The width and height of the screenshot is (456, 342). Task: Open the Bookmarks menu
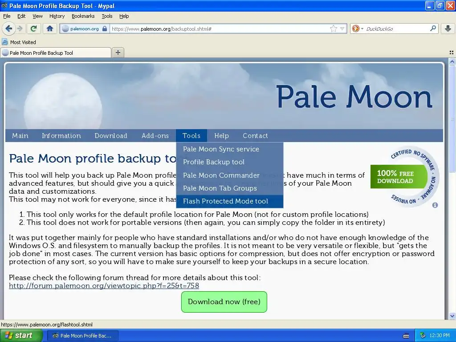pos(83,16)
